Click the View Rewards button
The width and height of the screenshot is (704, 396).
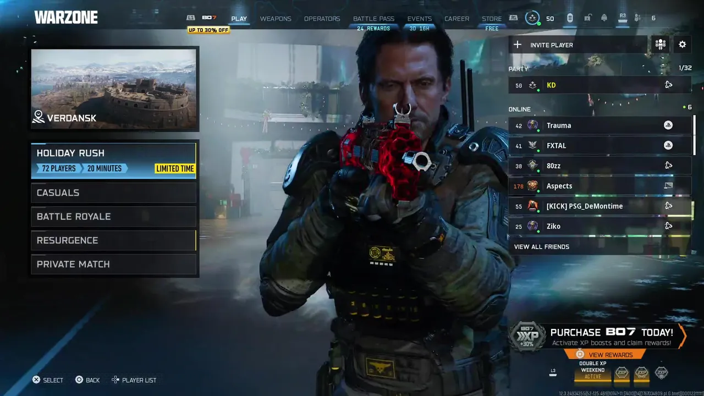(604, 355)
